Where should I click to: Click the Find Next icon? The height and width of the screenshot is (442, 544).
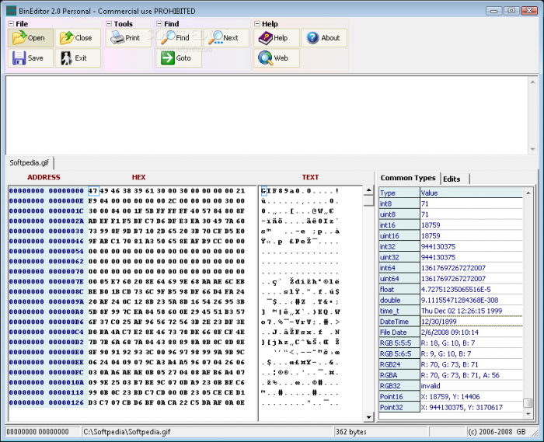pos(215,38)
